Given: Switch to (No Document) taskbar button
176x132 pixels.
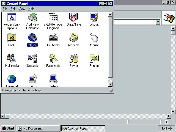Looking at the screenshot, I should [38, 128].
